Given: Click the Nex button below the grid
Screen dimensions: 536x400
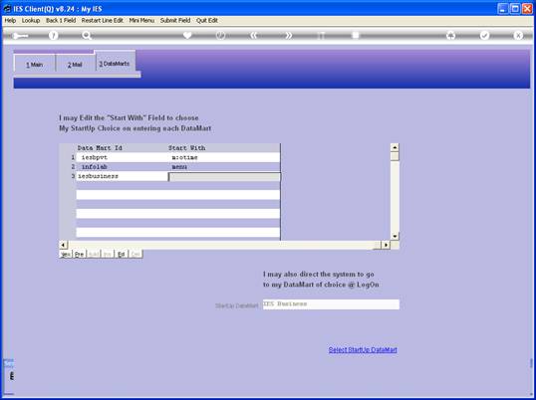Looking at the screenshot, I should point(66,255).
